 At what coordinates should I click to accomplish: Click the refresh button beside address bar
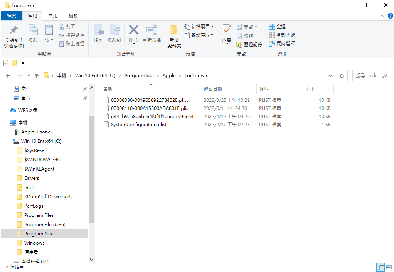tap(342, 76)
